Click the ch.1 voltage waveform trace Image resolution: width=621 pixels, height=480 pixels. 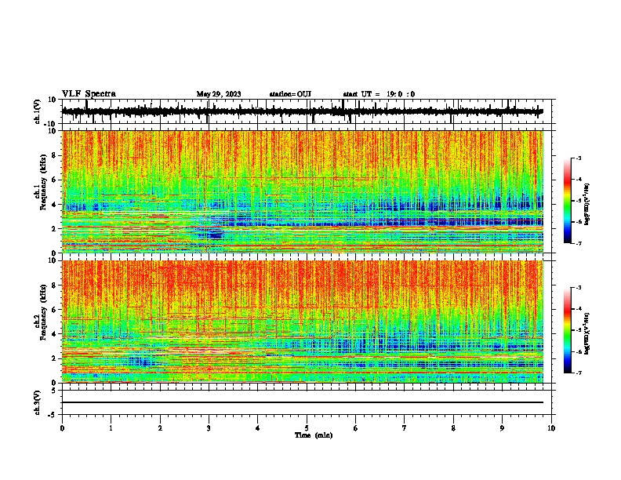tap(302, 111)
